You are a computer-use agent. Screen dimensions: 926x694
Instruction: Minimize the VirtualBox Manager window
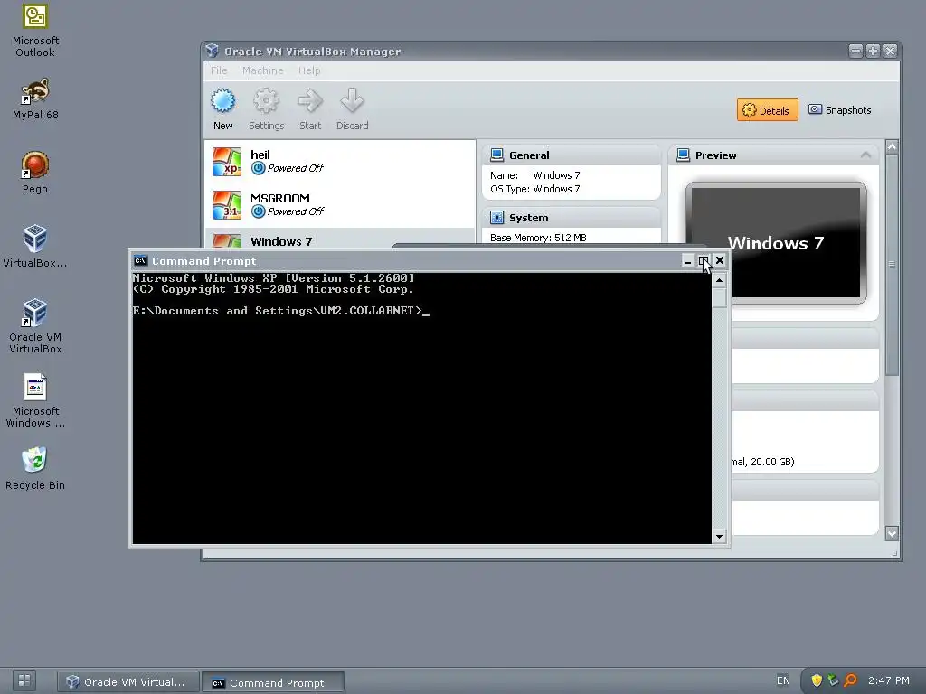(855, 52)
